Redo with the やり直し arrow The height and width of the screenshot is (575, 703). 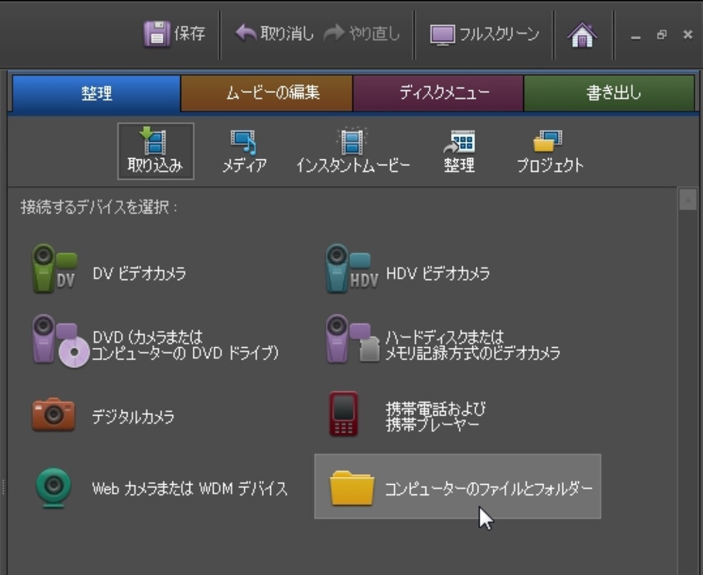(335, 34)
